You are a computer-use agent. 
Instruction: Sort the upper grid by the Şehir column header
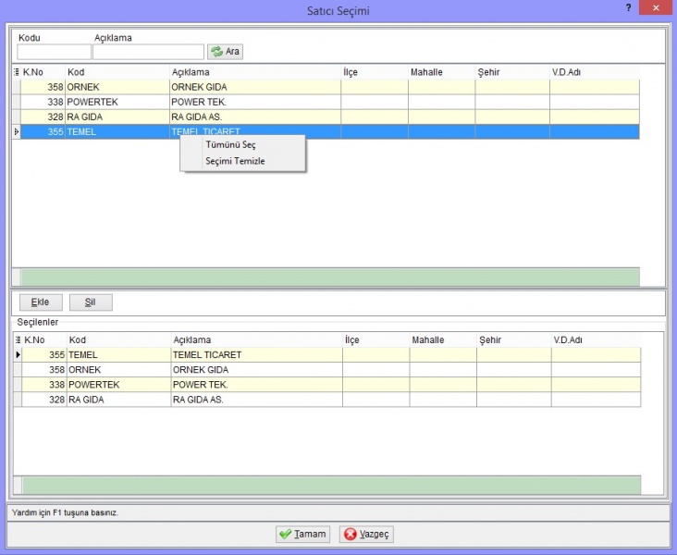click(x=512, y=72)
